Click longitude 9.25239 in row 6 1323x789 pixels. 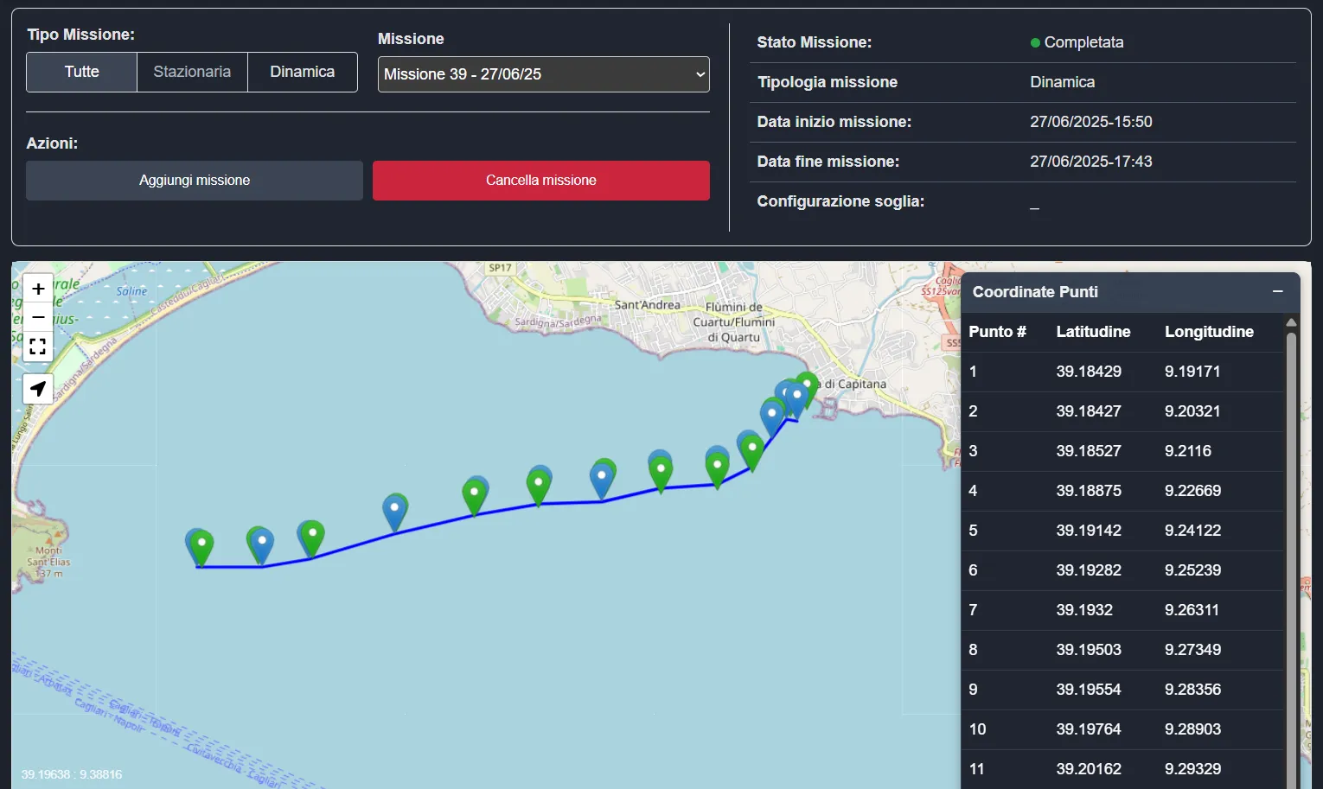click(x=1192, y=570)
